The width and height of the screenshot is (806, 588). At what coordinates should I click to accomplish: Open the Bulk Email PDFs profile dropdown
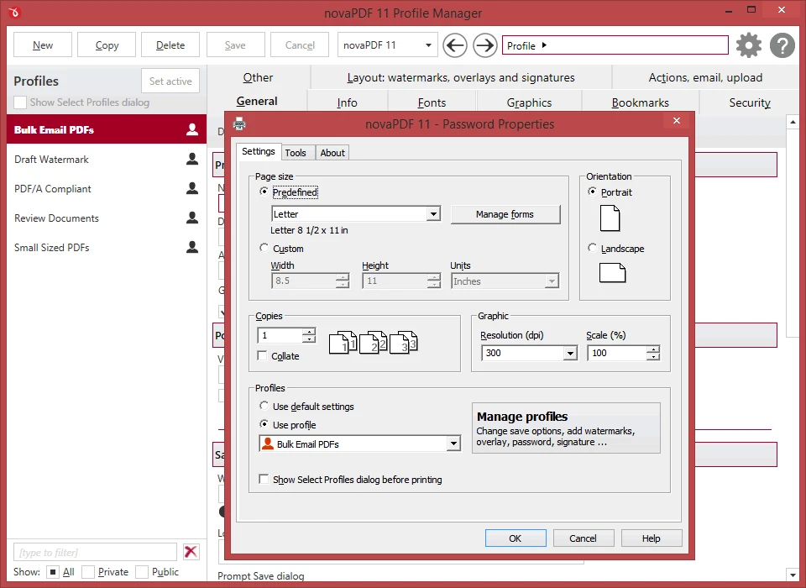click(x=453, y=443)
